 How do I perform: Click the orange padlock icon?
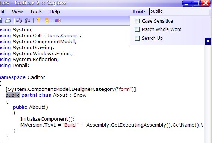coord(47,20)
